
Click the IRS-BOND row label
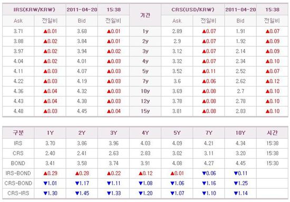coord(18,174)
